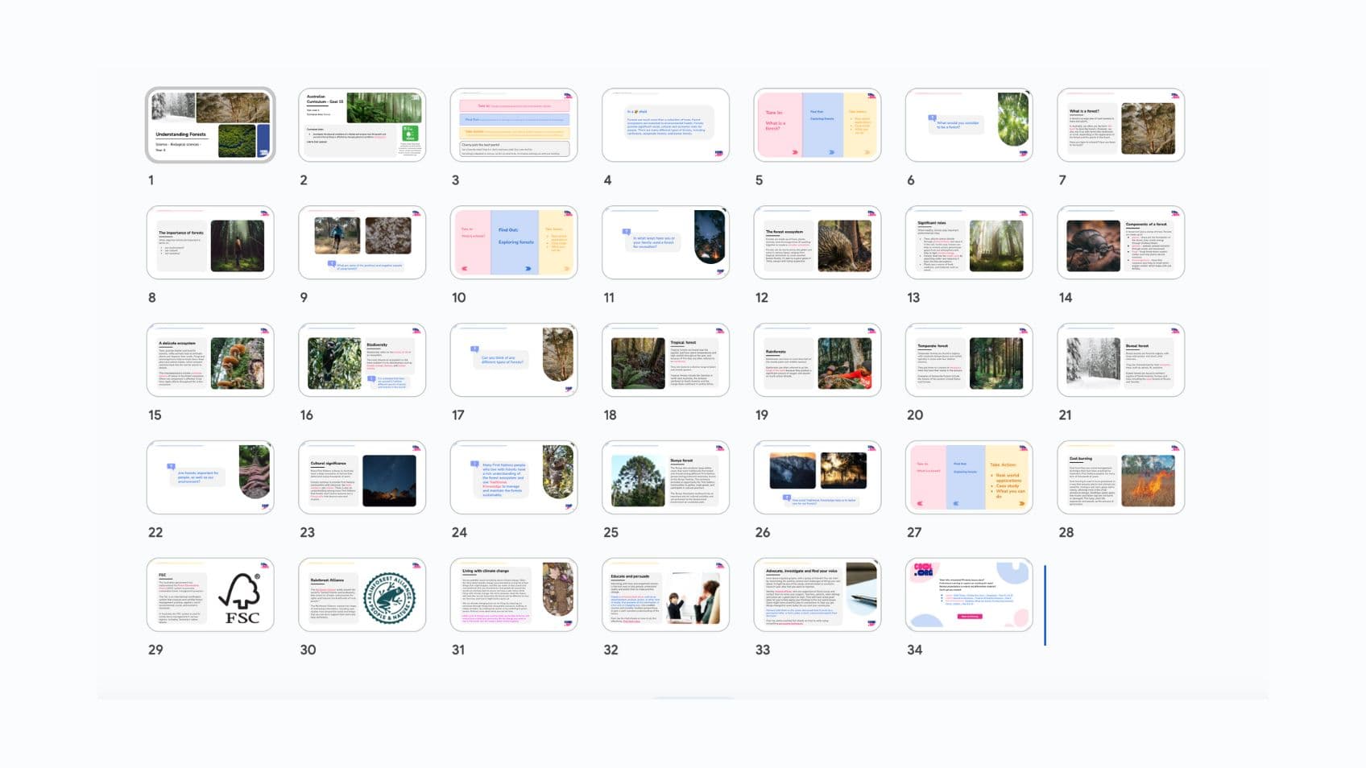The image size is (1366, 768).
Task: Click the pink back arrow on slide 27
Action: [920, 503]
